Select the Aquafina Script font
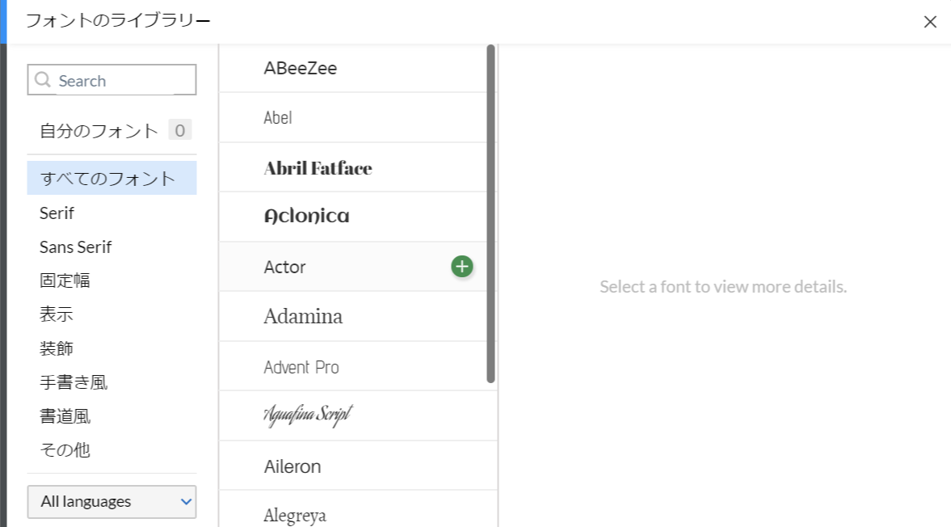 pos(308,415)
